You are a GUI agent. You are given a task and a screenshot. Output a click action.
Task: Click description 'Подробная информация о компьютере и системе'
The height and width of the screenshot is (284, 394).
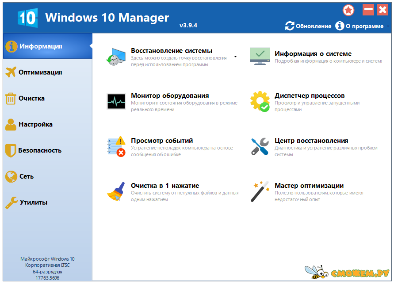click(329, 61)
